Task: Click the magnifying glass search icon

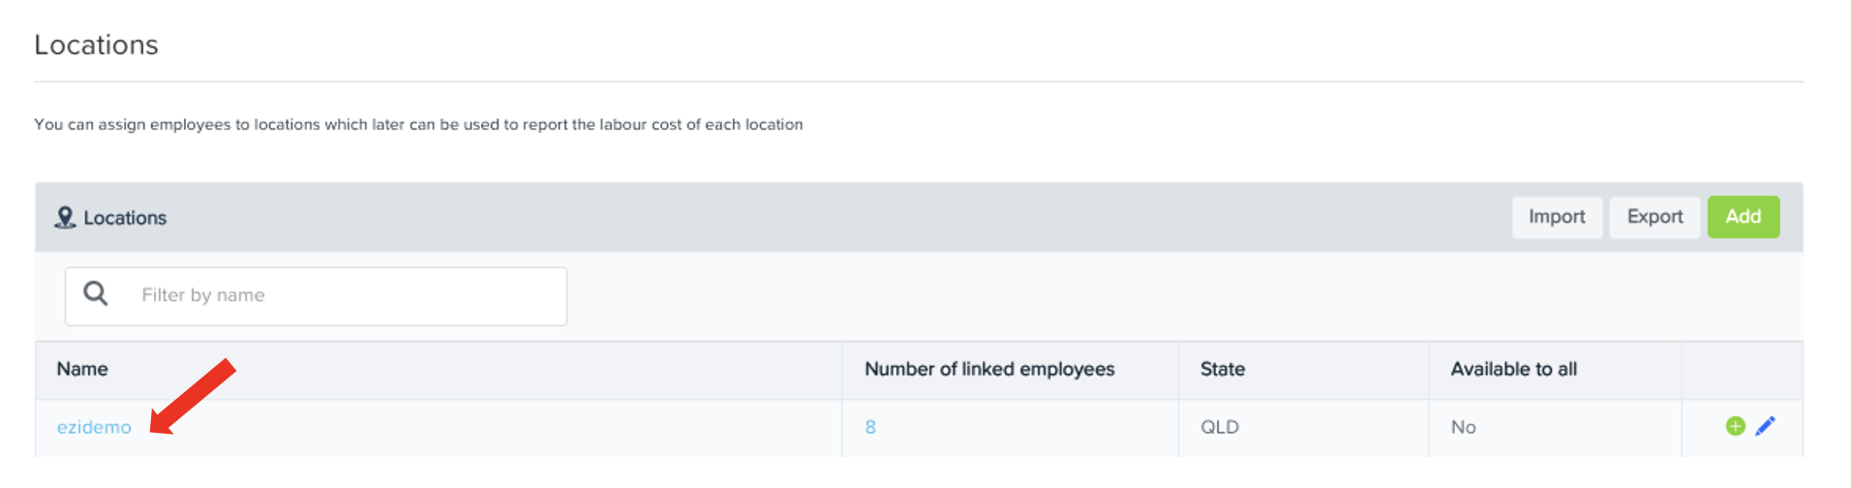Action: tap(95, 293)
